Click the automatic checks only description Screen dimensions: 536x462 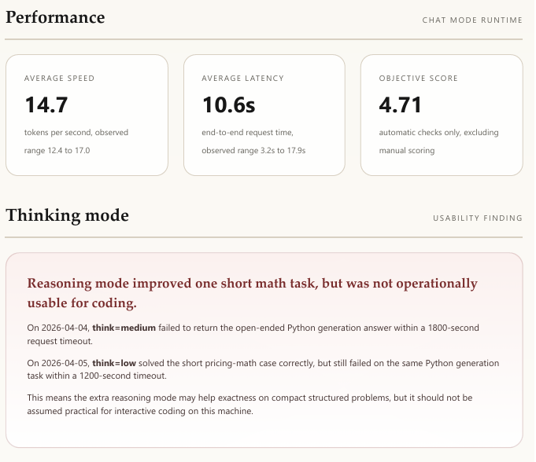[438, 133]
